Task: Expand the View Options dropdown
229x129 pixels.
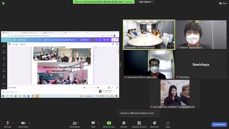Action: coord(146,2)
